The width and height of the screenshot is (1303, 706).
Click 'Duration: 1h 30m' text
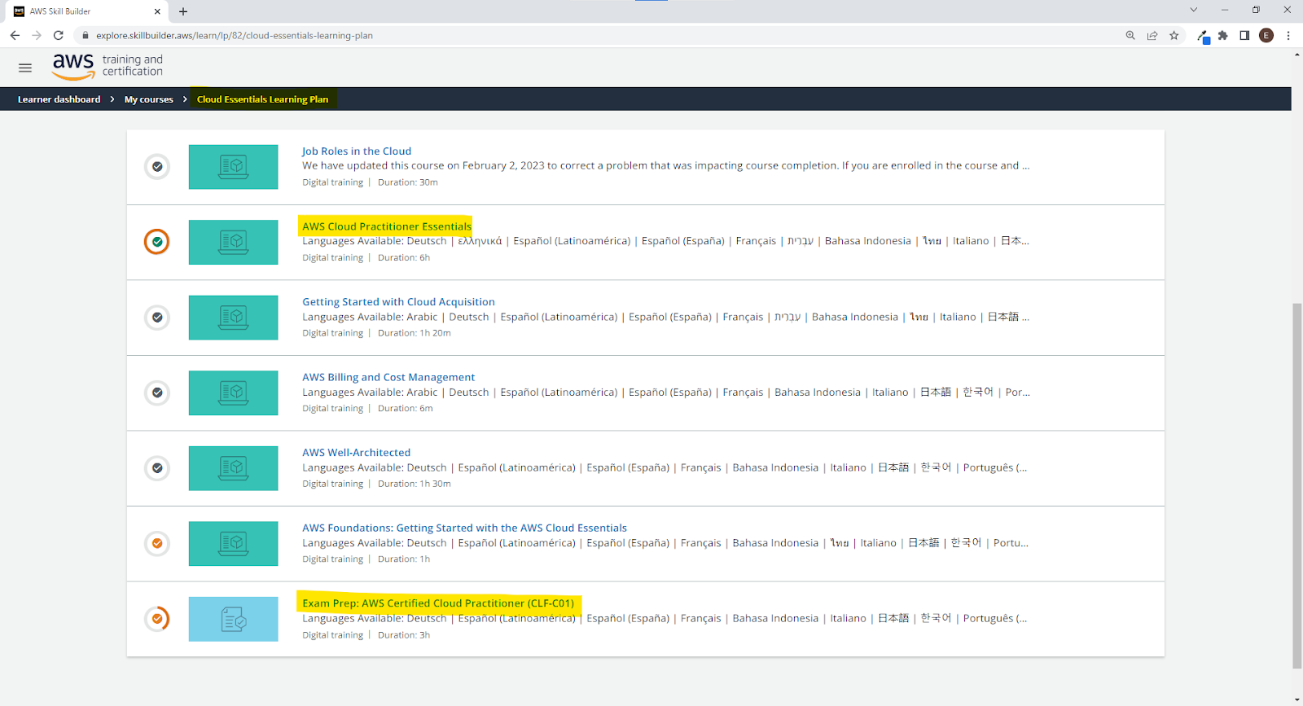414,484
